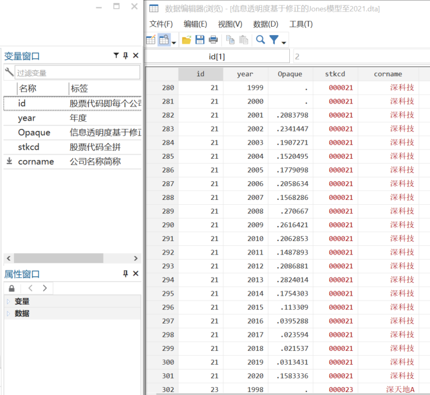Click the Print icon in toolbar
The image size is (430, 395).
[213, 40]
